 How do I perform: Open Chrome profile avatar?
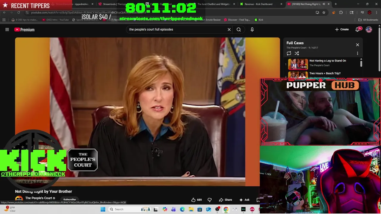[x=369, y=12]
